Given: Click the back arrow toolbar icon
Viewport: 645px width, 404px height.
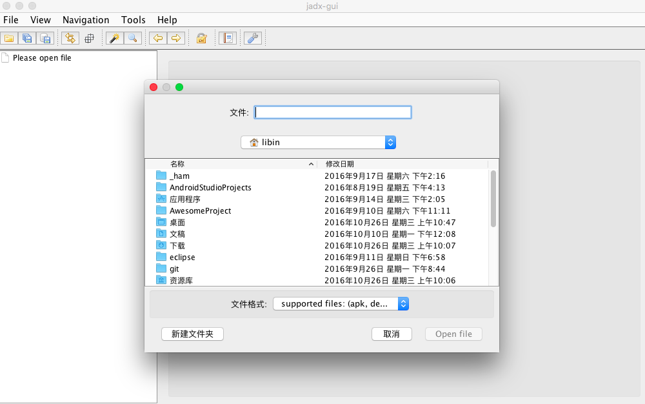Looking at the screenshot, I should (x=158, y=38).
